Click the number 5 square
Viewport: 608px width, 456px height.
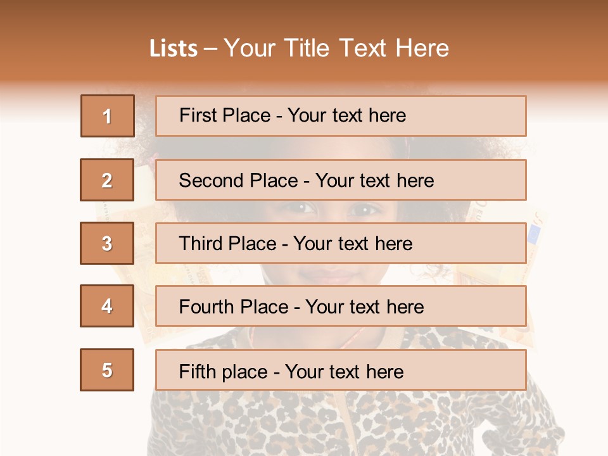point(107,370)
